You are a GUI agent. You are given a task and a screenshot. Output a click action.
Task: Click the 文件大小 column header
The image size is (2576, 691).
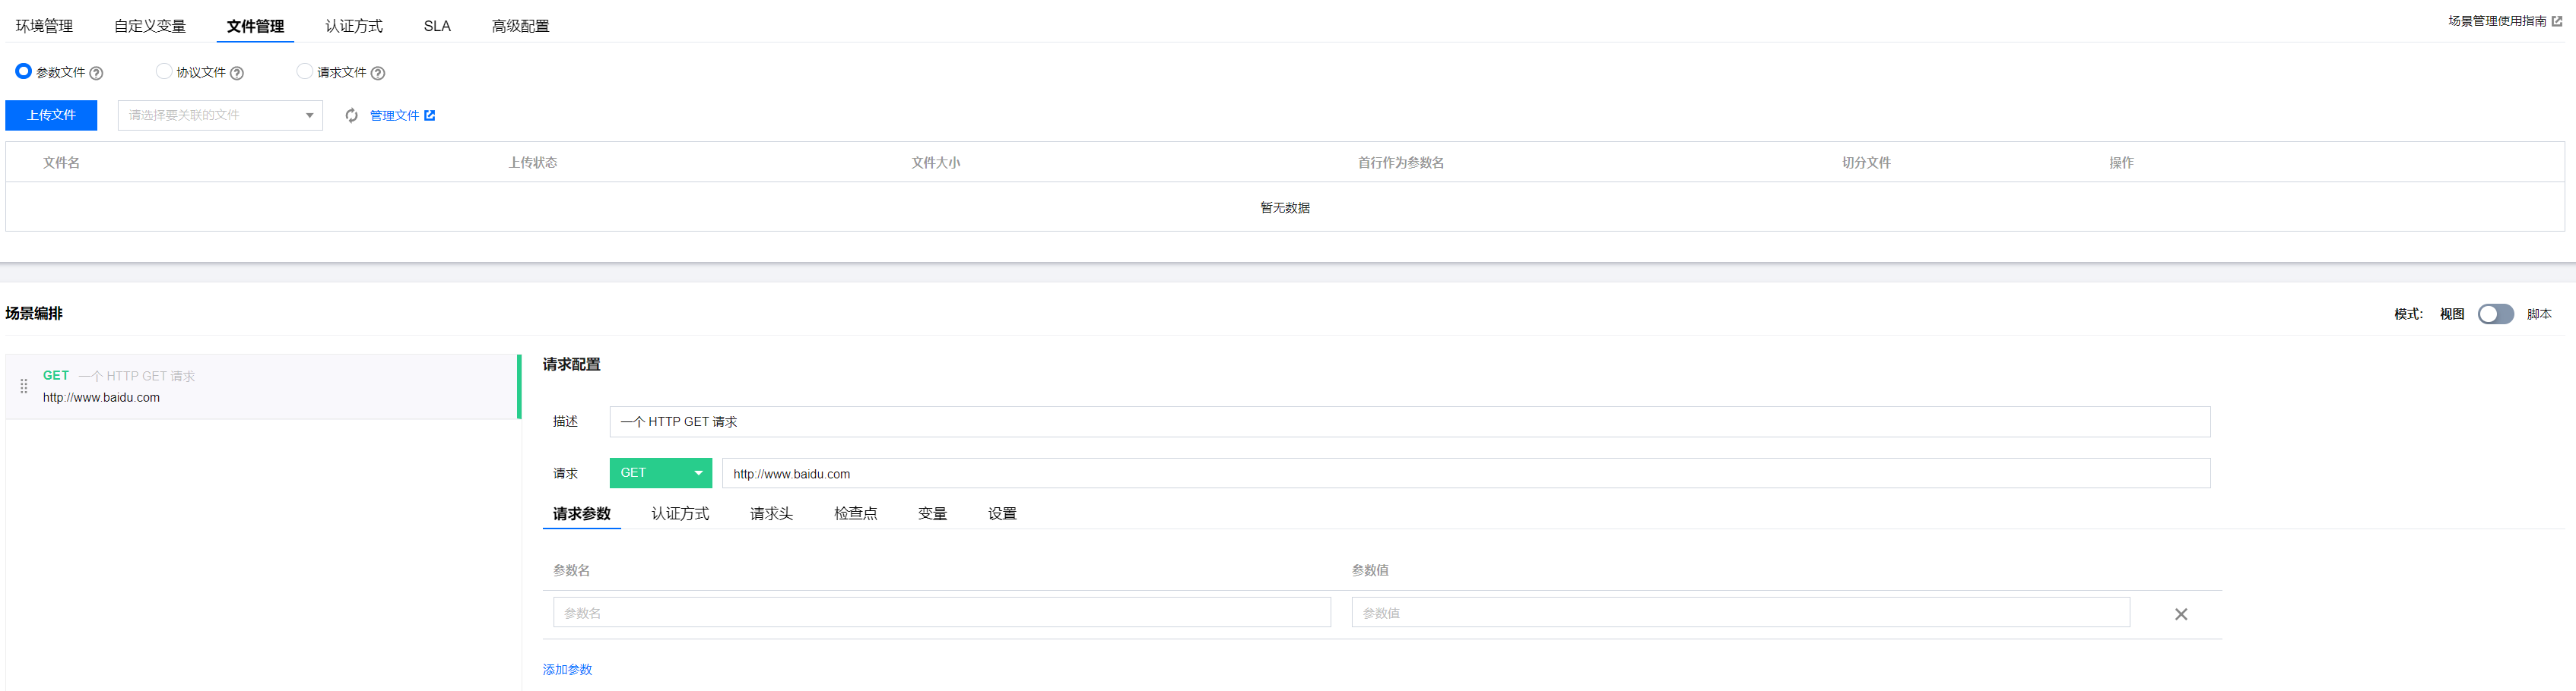(935, 162)
